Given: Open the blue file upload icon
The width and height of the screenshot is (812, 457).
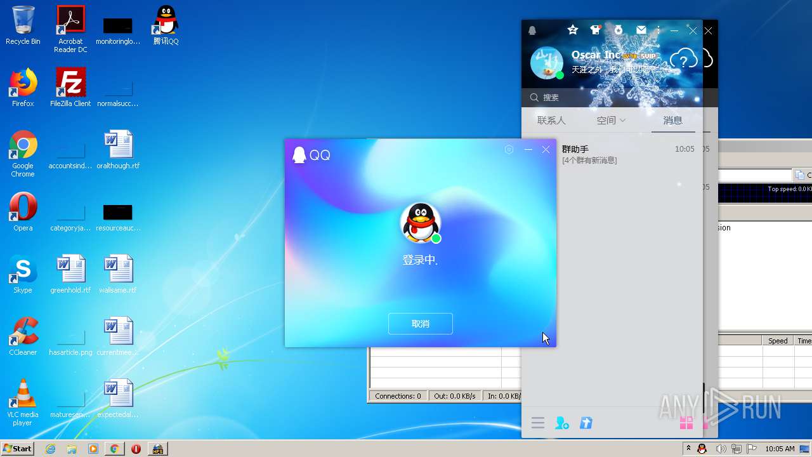Looking at the screenshot, I should pos(586,423).
